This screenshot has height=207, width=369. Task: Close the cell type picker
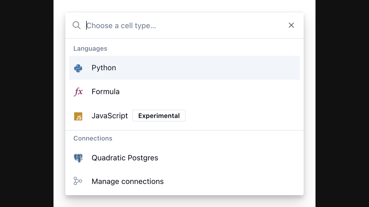[291, 25]
